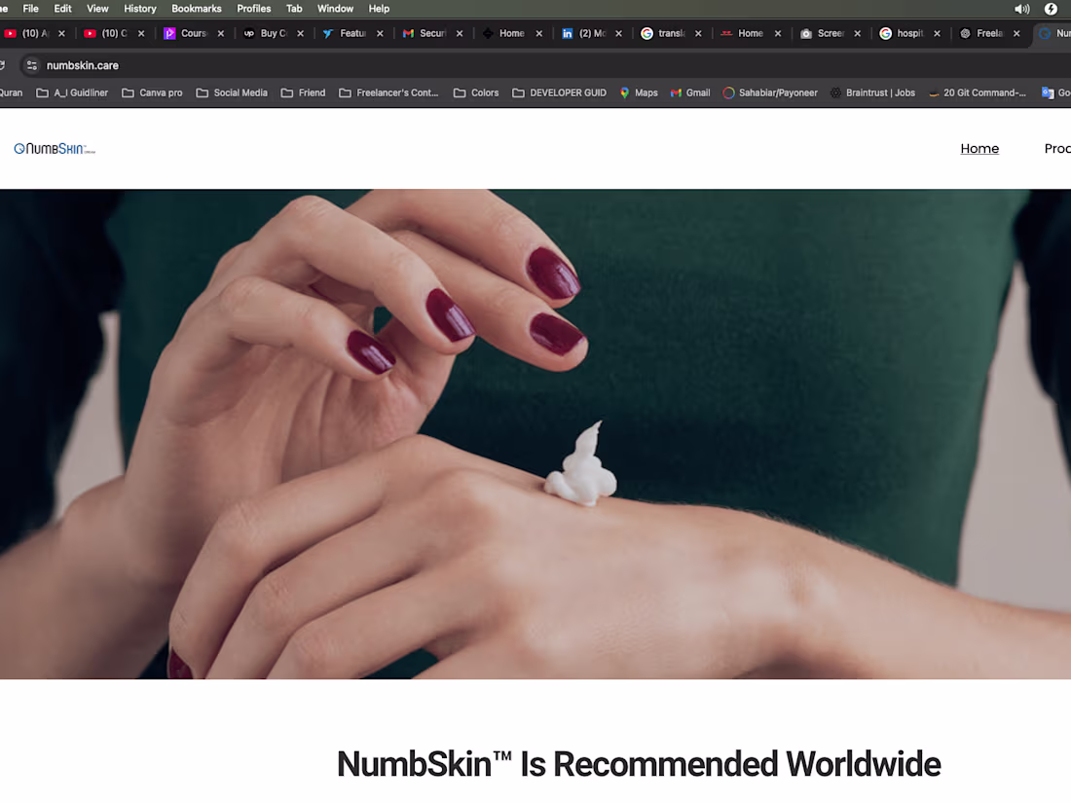Open the Gmail bookmark
The height and width of the screenshot is (803, 1071).
click(690, 92)
